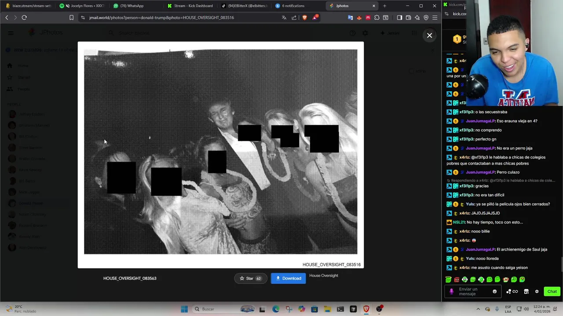Open Brave Shields lion icon
The width and height of the screenshot is (563, 316).
(304, 18)
